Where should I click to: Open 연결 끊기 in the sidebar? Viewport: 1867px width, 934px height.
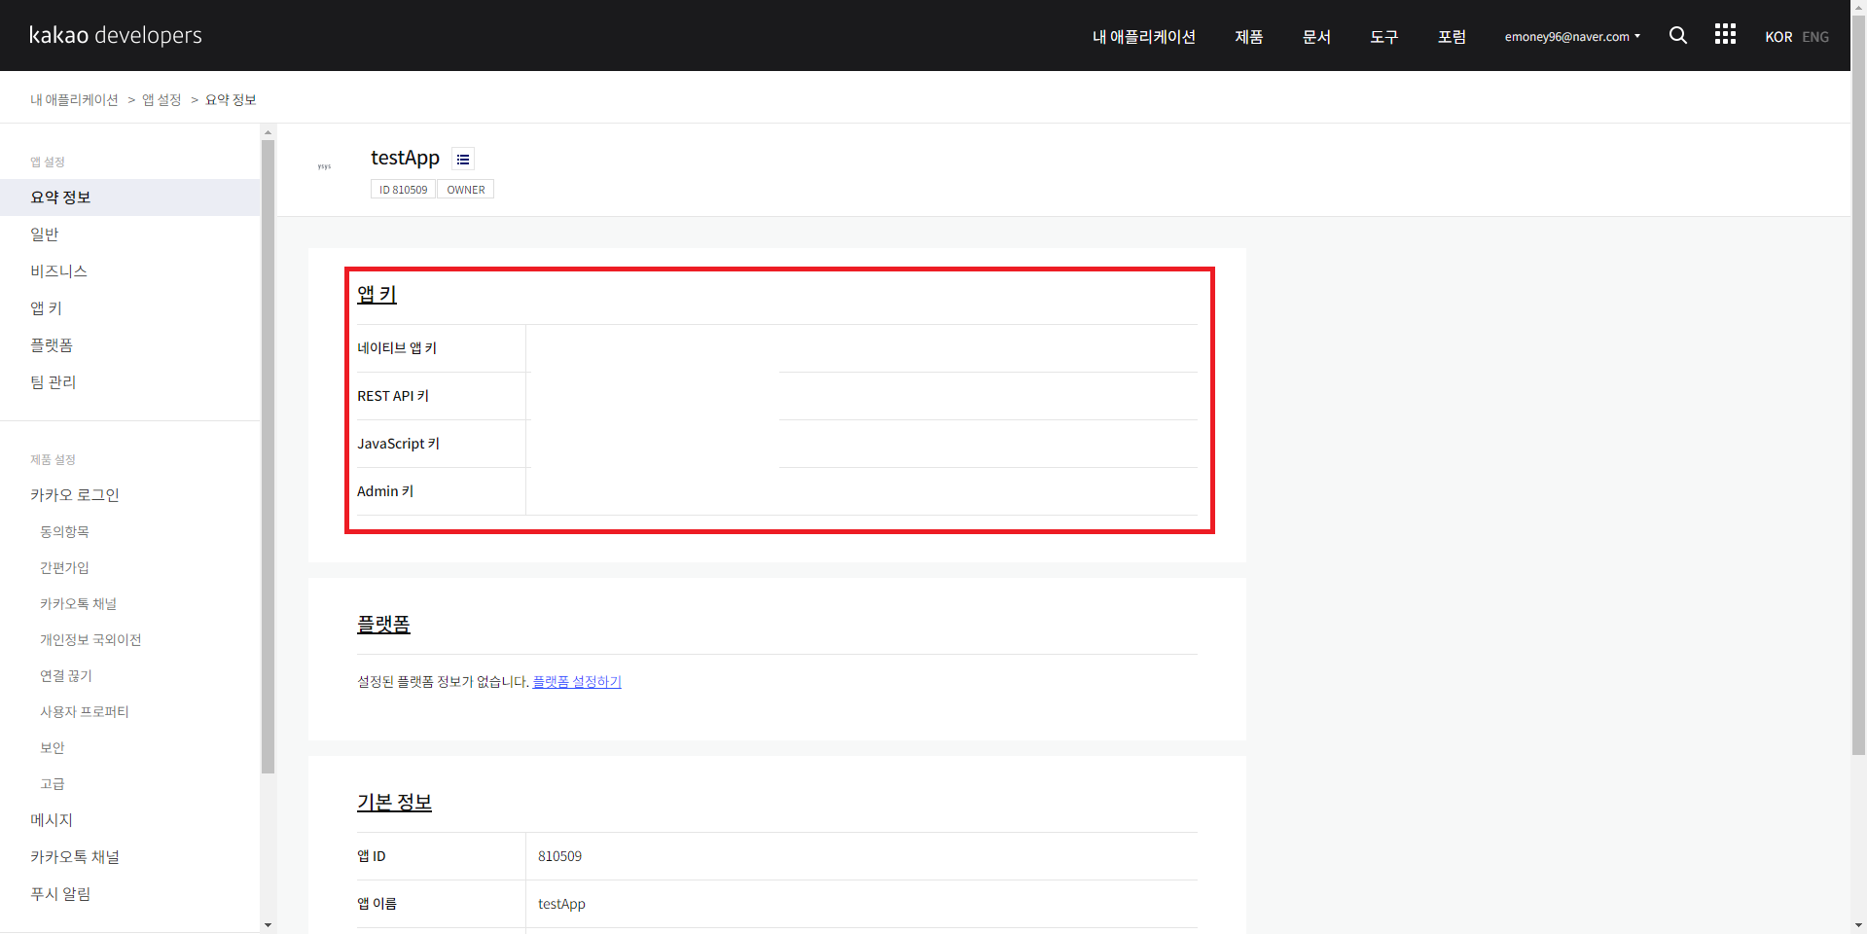(66, 676)
